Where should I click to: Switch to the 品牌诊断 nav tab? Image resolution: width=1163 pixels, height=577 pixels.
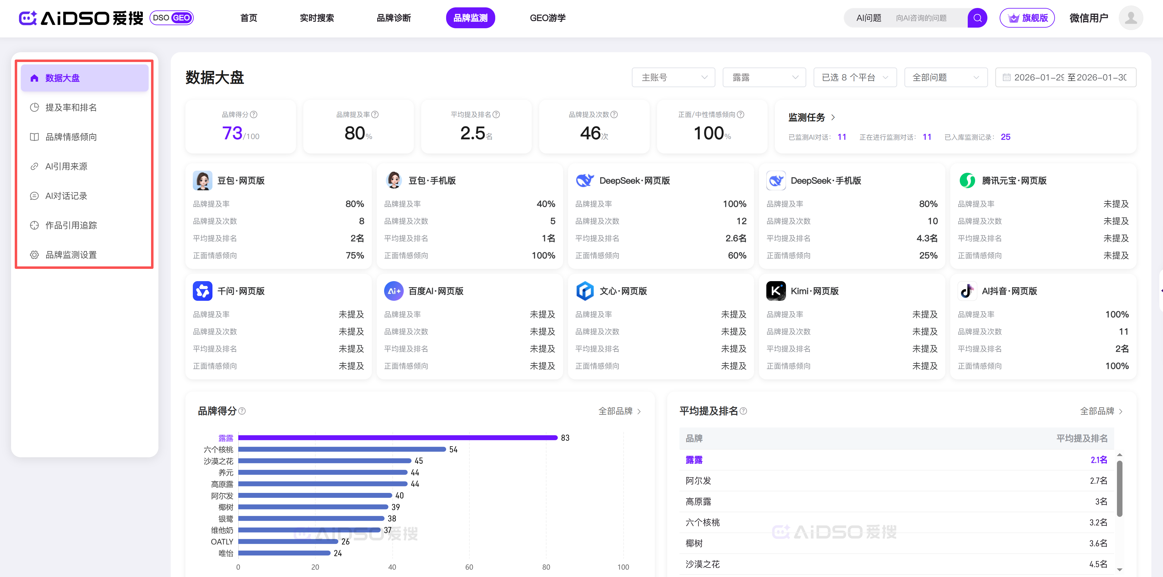[394, 18]
